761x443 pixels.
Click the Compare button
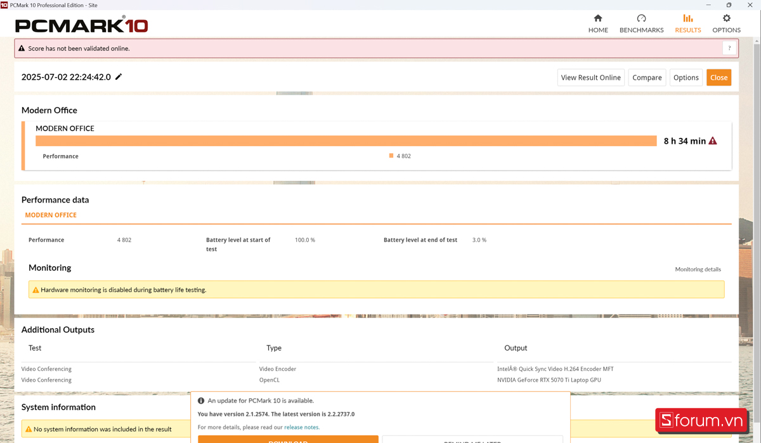(x=647, y=77)
